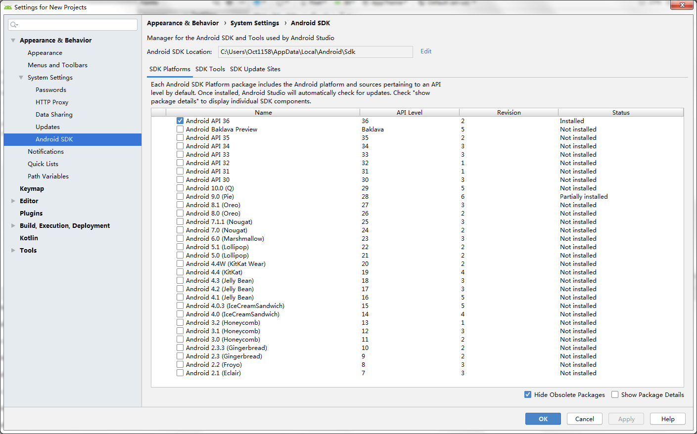Sort table by API Level column header
Image resolution: width=697 pixels, height=434 pixels.
pos(410,113)
